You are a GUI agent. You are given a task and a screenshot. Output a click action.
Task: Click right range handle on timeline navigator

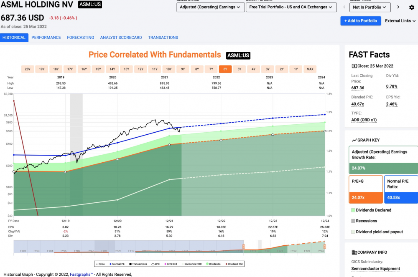point(325,247)
